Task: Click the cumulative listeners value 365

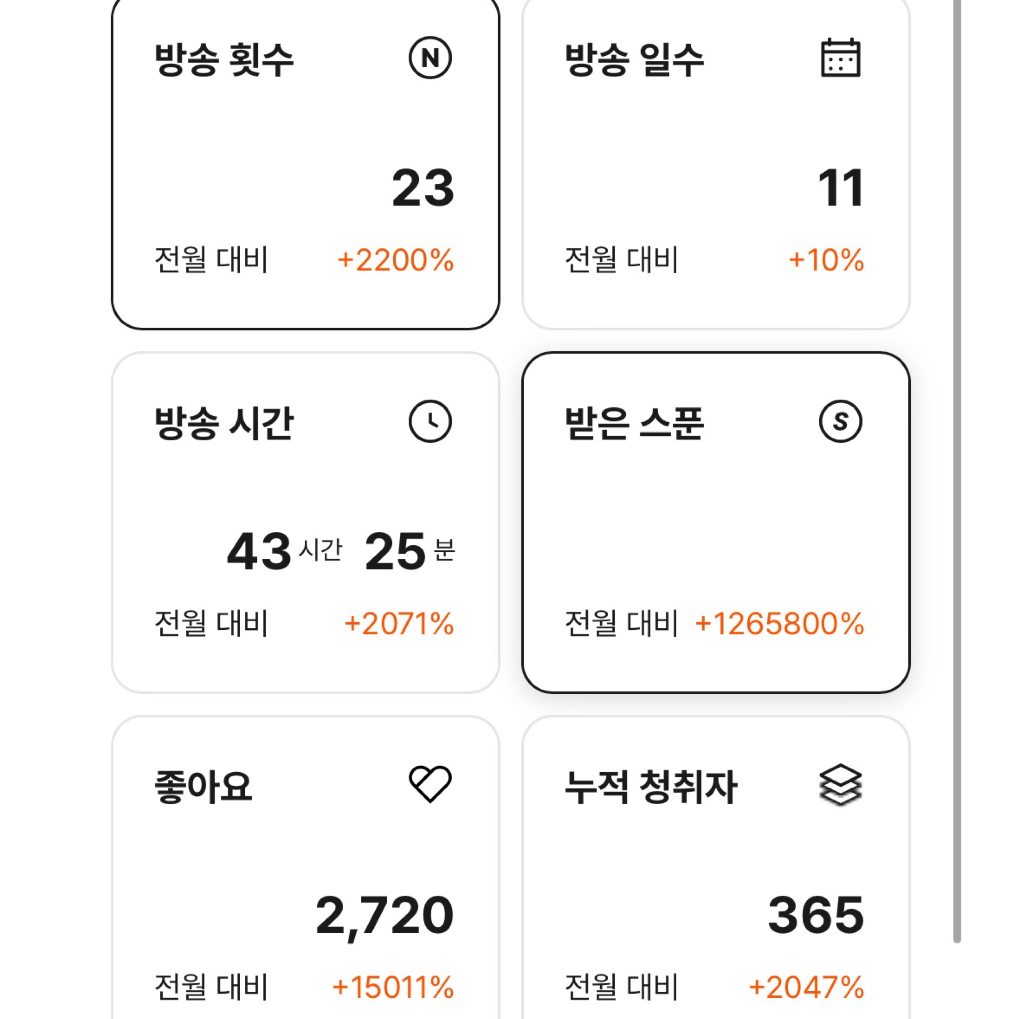Action: point(815,915)
